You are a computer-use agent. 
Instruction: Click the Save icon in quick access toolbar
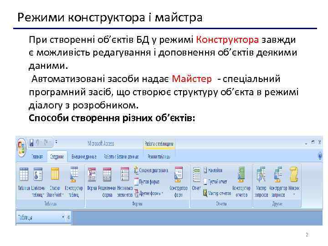[x=31, y=143]
